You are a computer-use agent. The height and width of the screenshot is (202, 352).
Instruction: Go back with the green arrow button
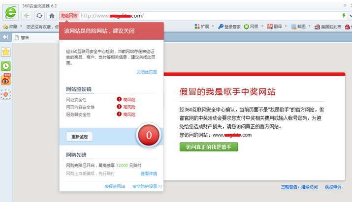click(27, 16)
